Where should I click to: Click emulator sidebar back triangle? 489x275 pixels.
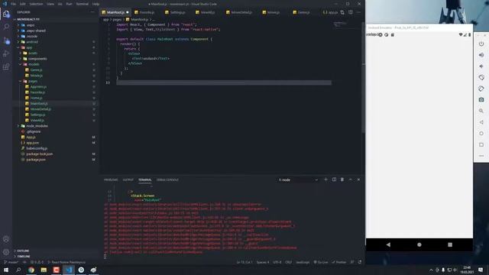(x=481, y=122)
